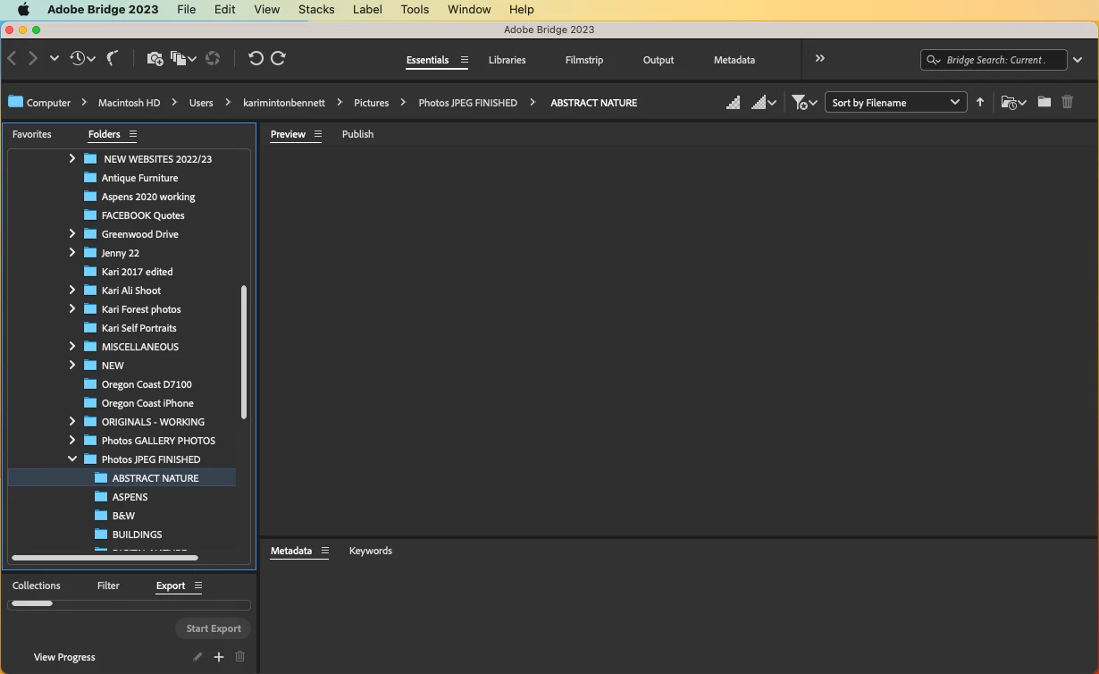Rotate 90° clockwise
Image resolution: width=1099 pixels, height=674 pixels.
(x=278, y=58)
